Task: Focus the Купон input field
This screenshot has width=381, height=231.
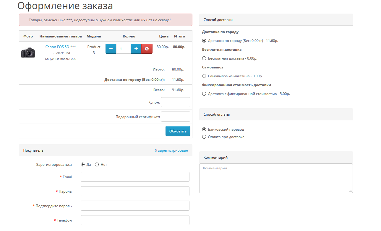Action: pos(175,102)
